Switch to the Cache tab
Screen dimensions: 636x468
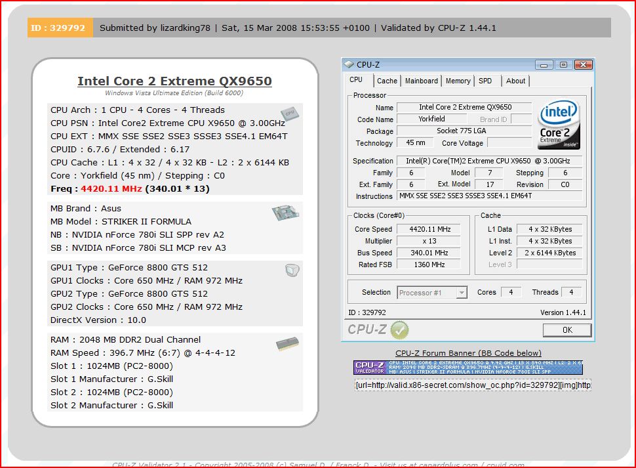point(387,81)
